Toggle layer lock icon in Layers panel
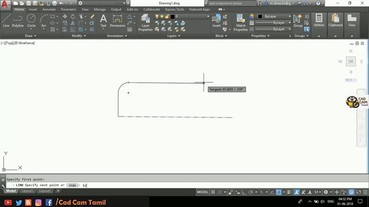This screenshot has height=207, width=369. [167, 17]
